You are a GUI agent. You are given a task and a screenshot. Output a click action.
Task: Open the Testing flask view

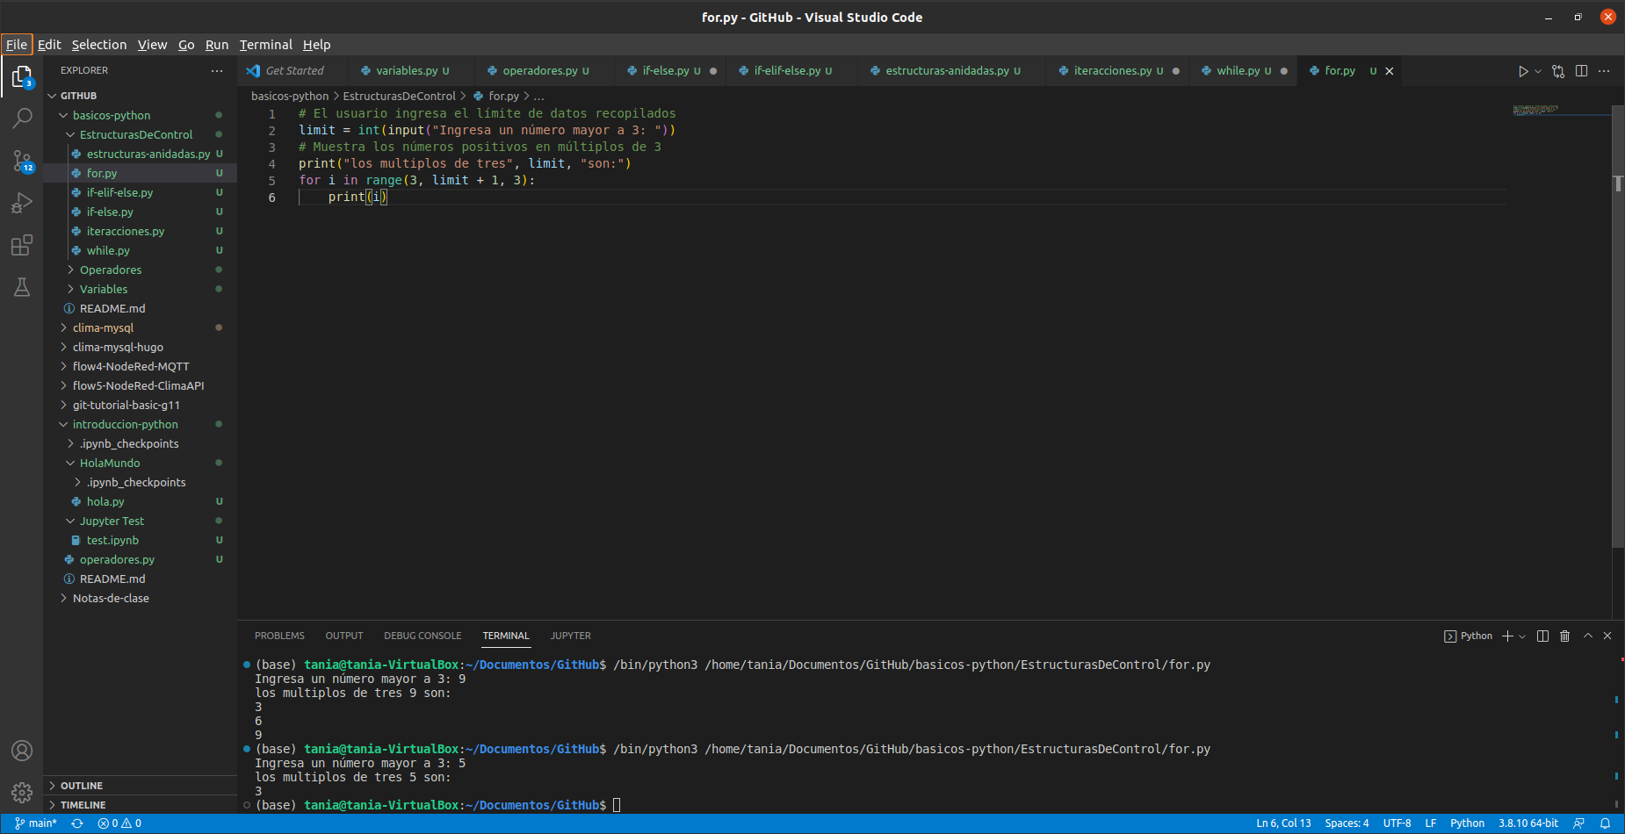point(22,287)
